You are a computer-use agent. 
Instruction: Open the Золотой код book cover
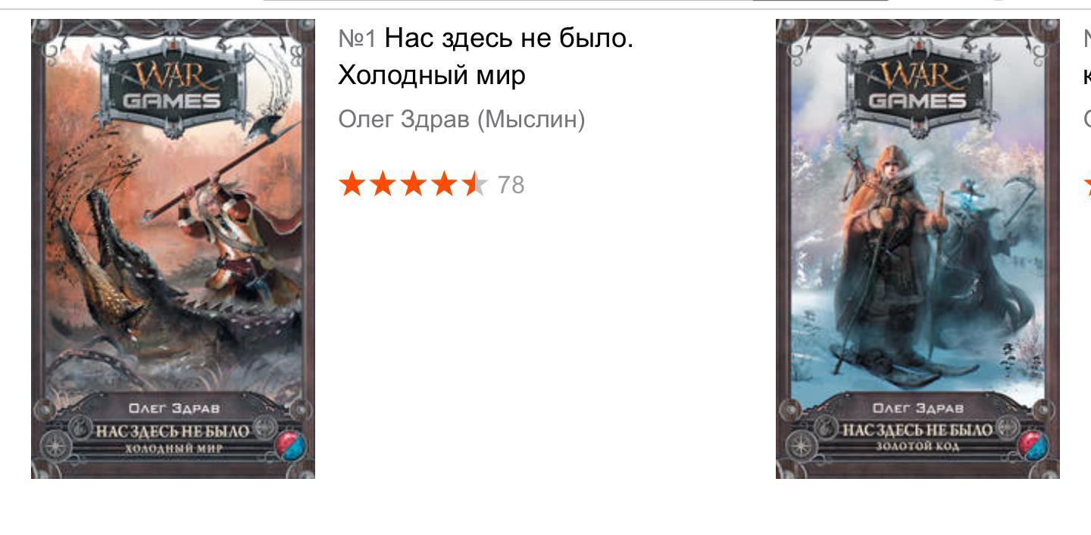[918, 249]
